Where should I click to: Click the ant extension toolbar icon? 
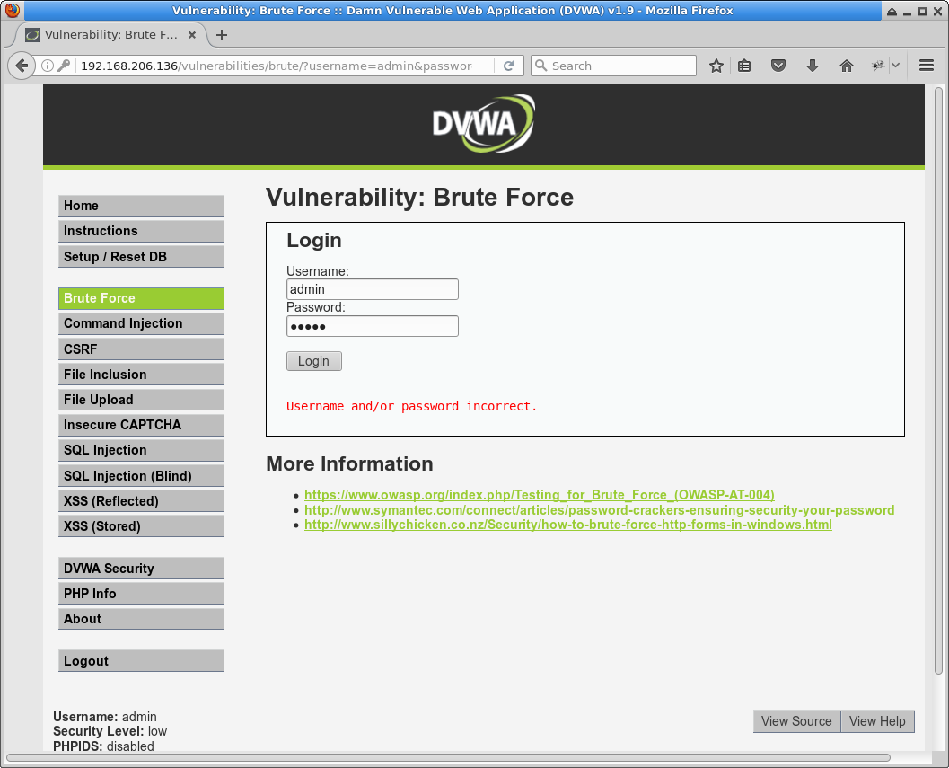[877, 66]
